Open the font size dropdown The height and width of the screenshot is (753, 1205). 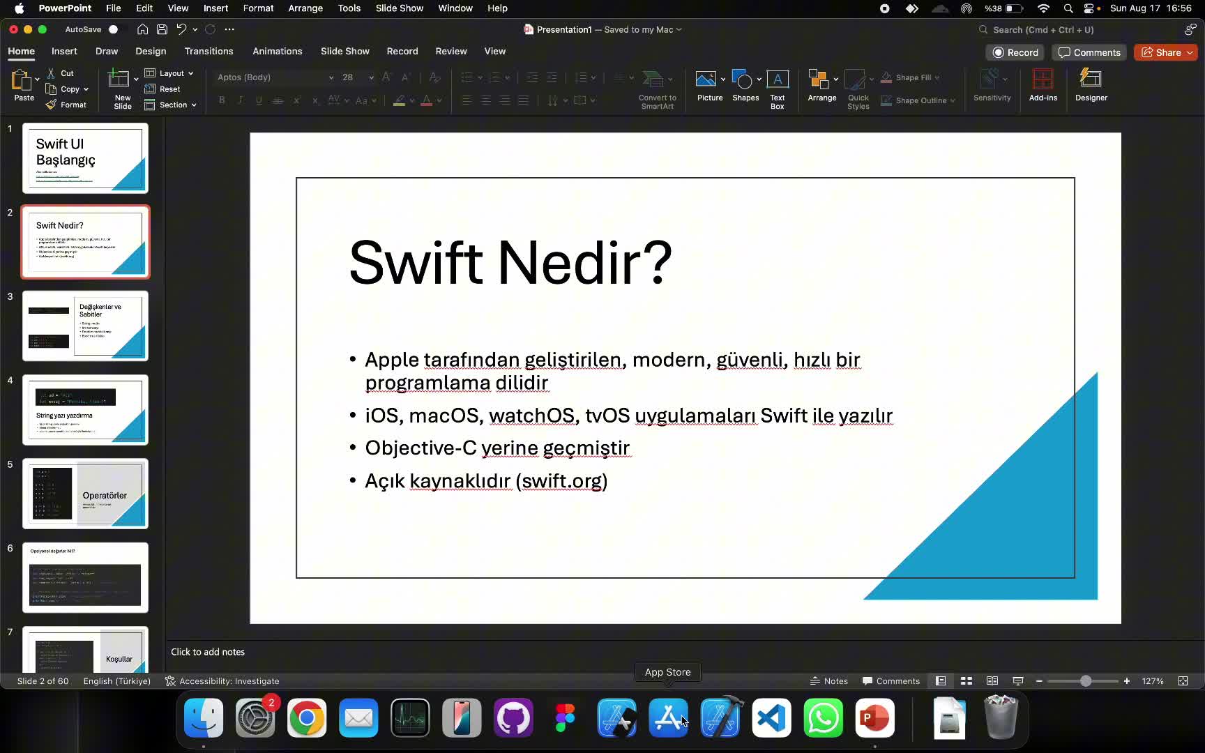pos(372,77)
